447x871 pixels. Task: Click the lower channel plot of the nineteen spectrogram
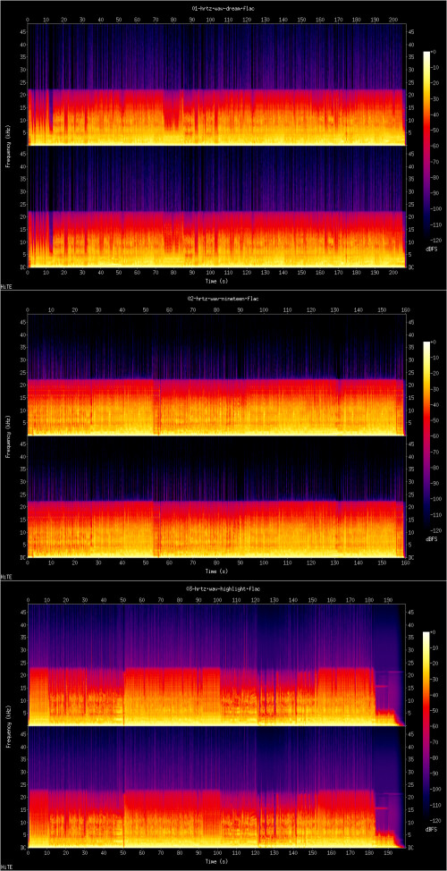click(216, 496)
